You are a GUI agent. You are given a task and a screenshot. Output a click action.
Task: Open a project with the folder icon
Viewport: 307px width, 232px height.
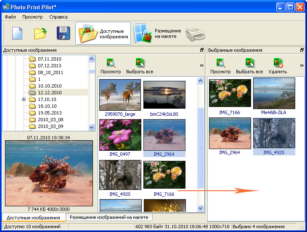40,34
